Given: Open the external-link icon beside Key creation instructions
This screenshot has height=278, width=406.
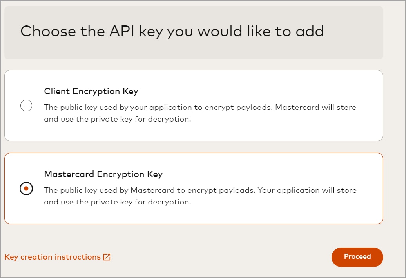Looking at the screenshot, I should (107, 257).
